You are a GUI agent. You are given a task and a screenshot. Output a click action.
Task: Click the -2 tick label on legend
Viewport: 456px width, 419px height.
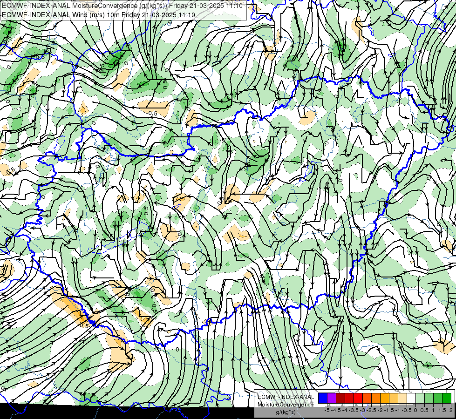pos(380,410)
